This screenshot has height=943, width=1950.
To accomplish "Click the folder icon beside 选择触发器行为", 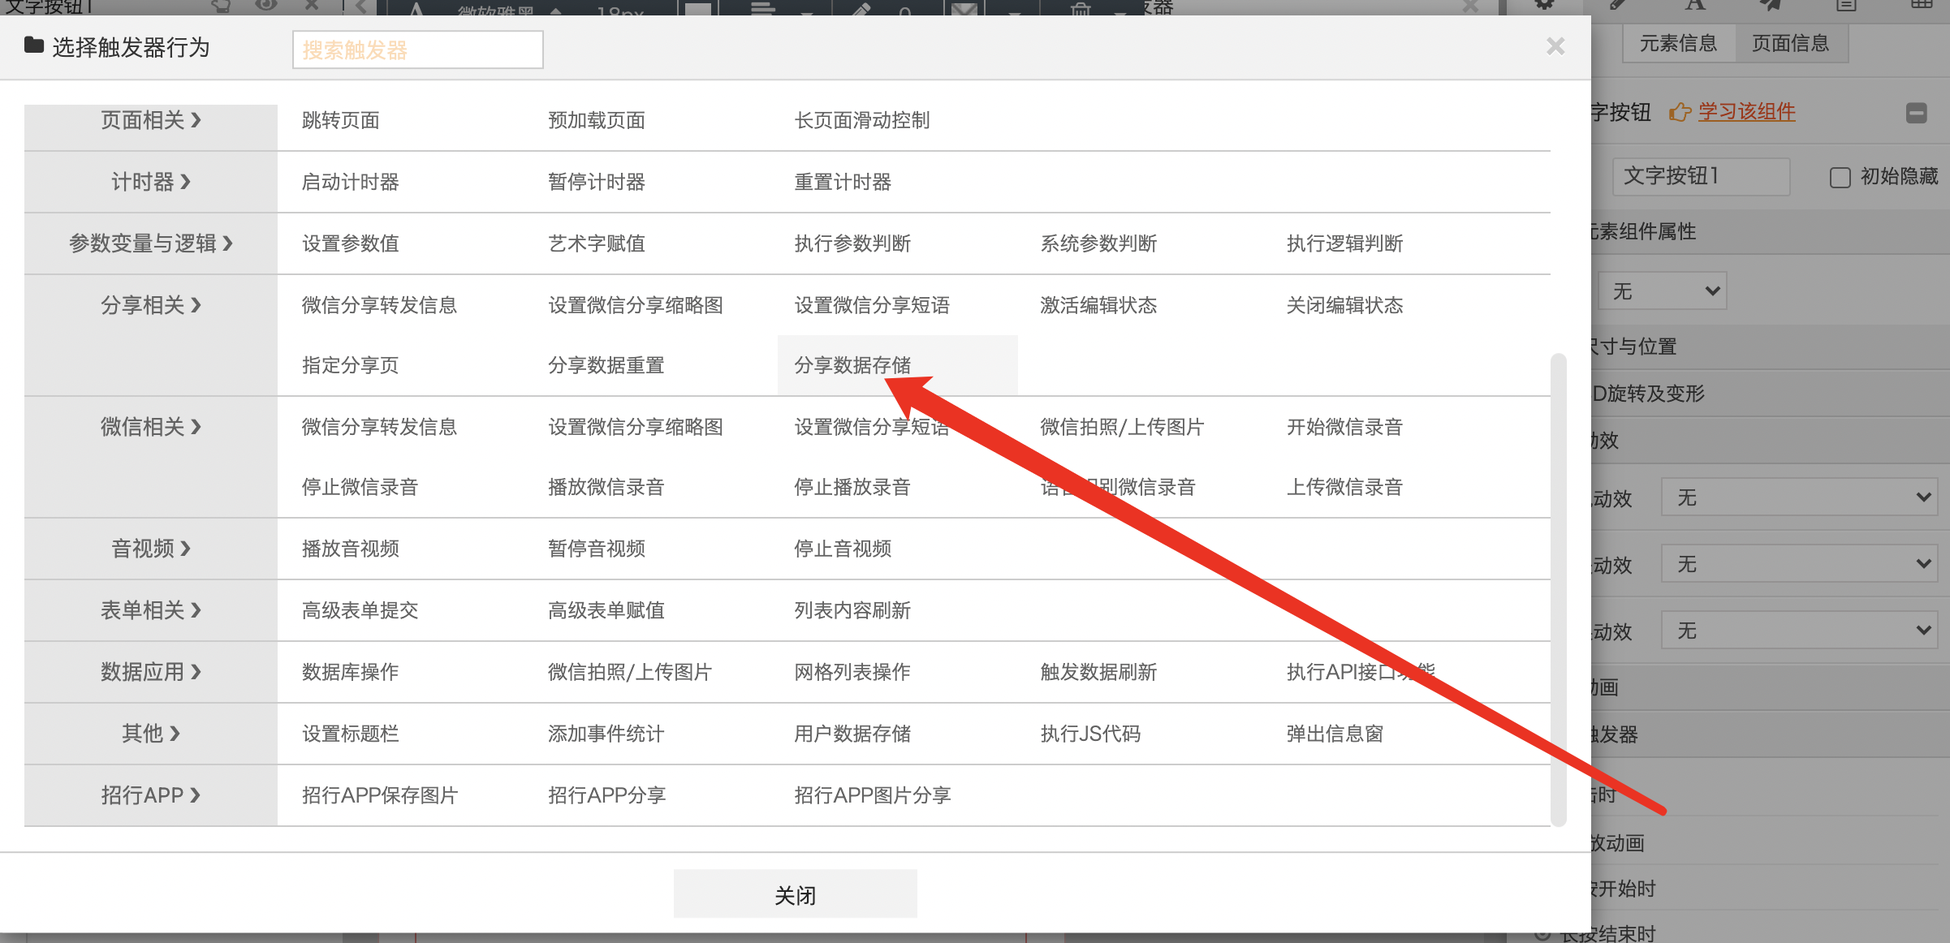I will coord(34,45).
